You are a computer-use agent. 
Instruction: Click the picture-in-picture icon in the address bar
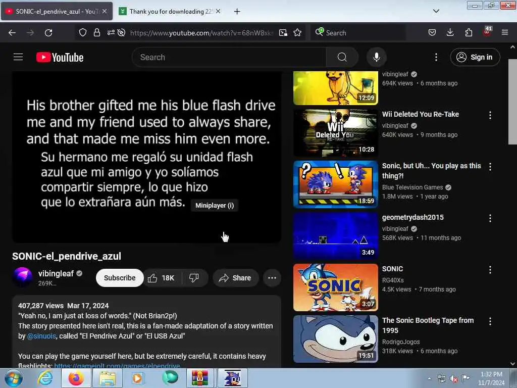click(x=283, y=33)
